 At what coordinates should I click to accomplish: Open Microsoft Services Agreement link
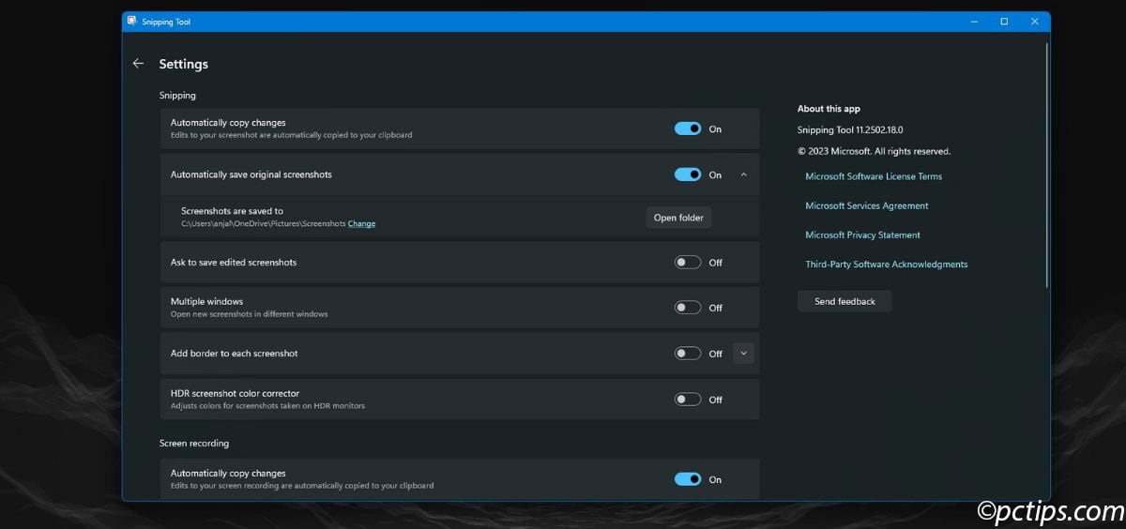click(x=867, y=205)
